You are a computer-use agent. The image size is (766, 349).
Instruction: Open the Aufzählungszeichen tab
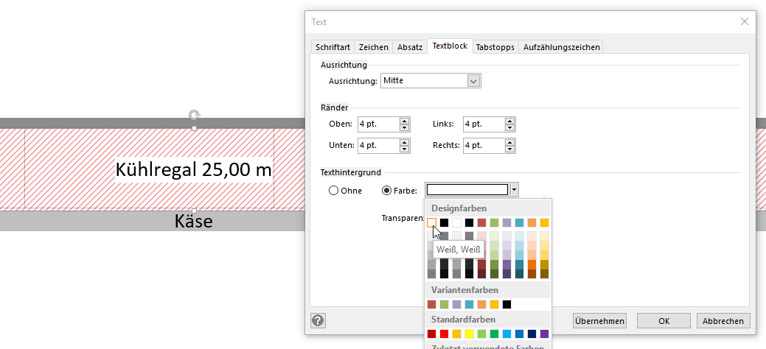click(562, 47)
